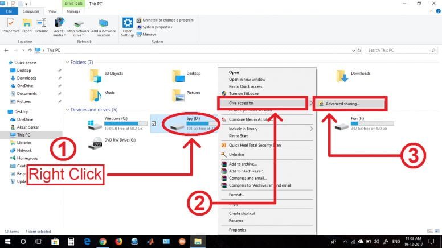The image size is (442, 248).
Task: Select Uninstall or change a program
Action: 165,20
